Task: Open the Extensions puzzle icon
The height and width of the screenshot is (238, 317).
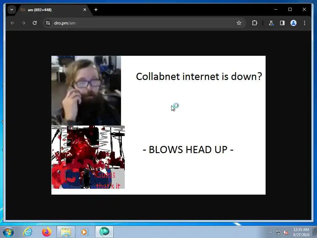Action: coord(254,23)
